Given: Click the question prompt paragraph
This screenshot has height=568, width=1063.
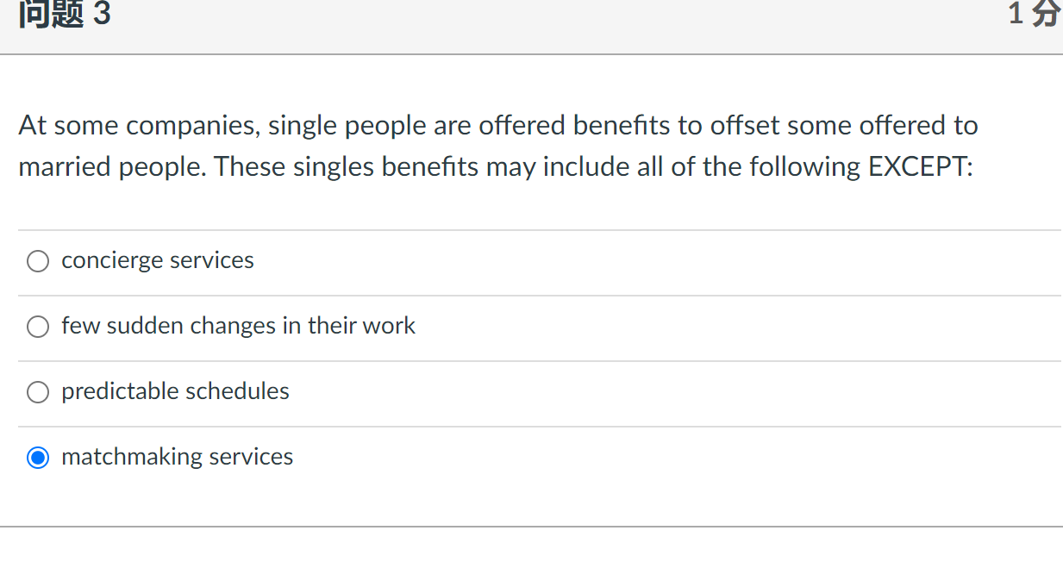Looking at the screenshot, I should tap(497, 145).
